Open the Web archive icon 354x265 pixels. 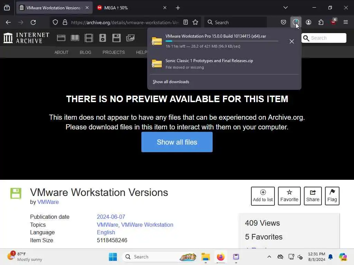tap(61, 38)
